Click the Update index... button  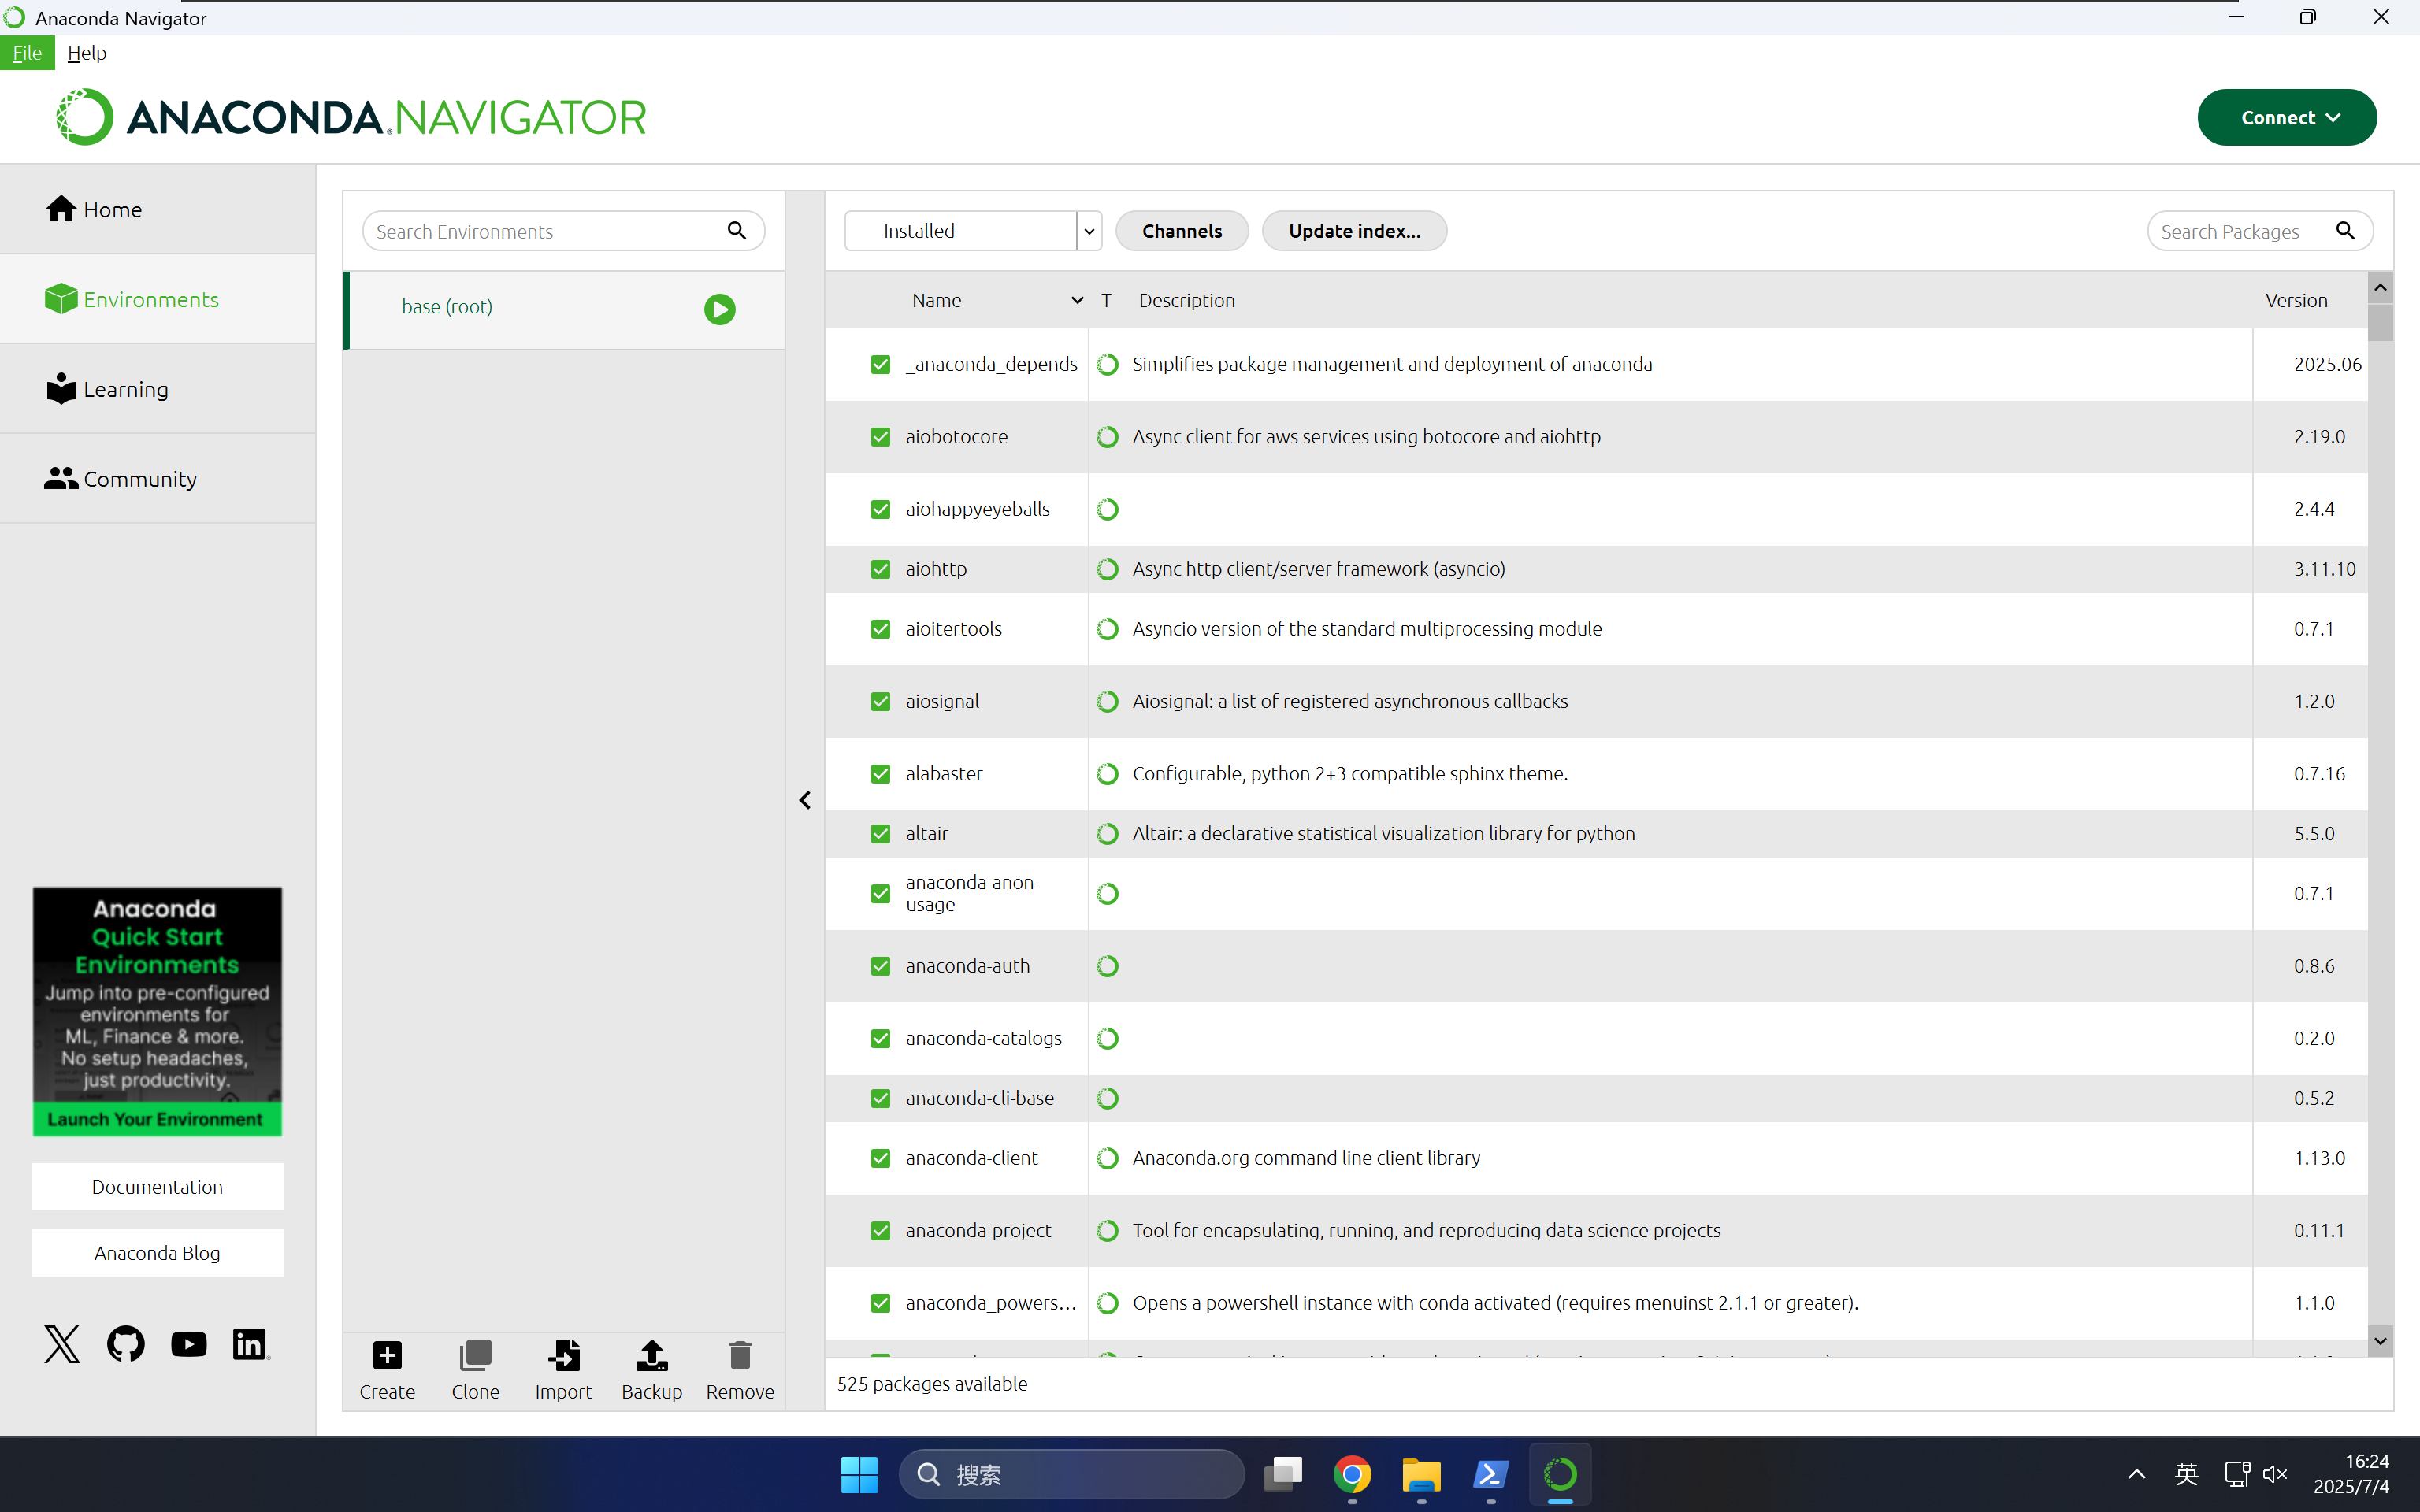click(x=1353, y=231)
